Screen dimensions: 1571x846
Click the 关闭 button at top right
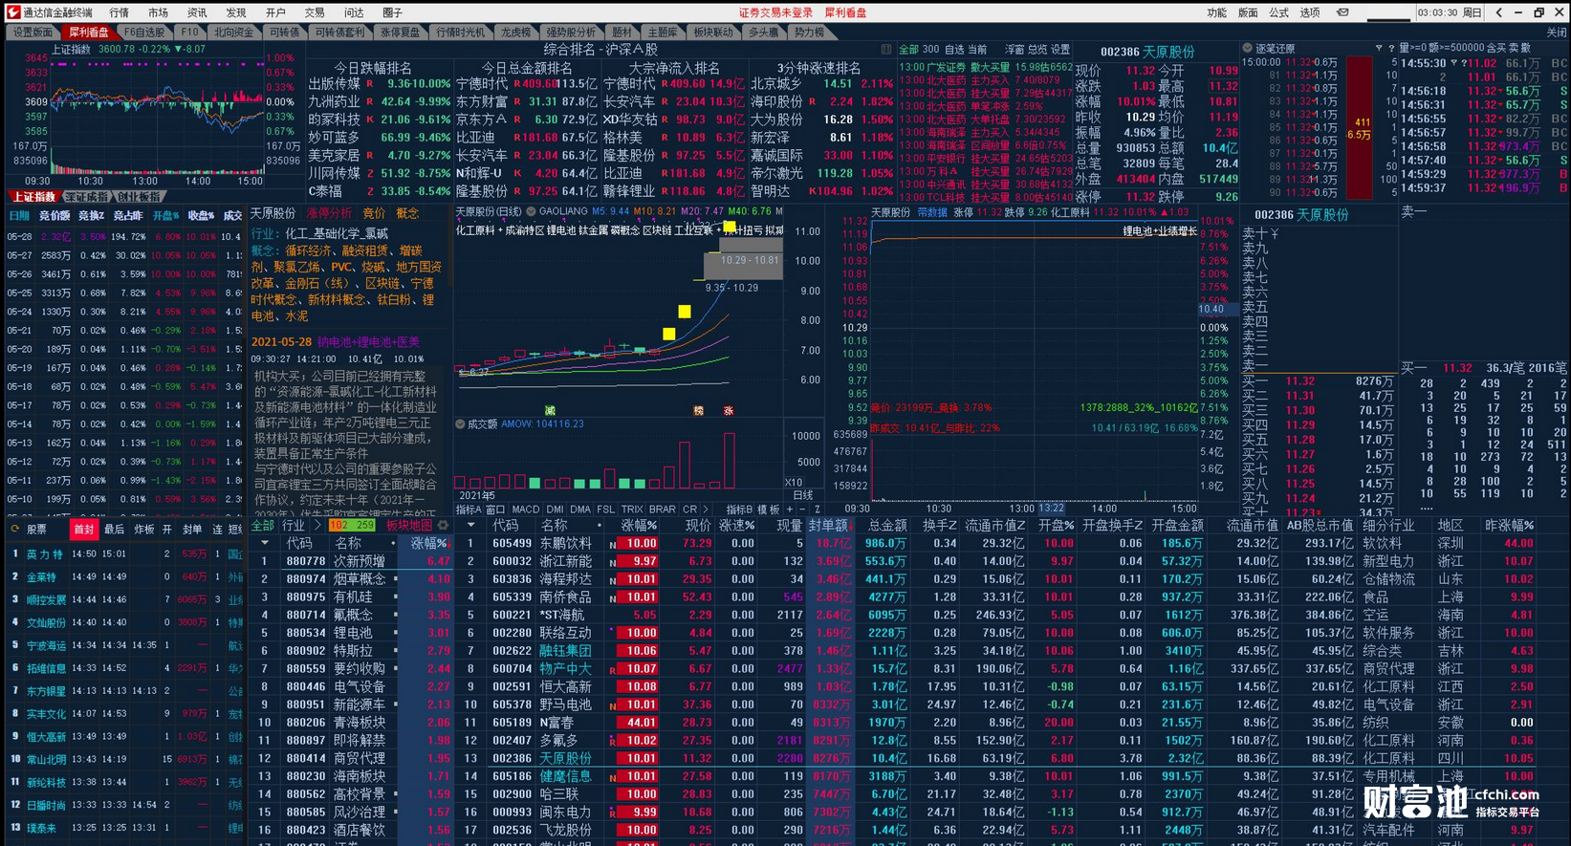tap(1557, 33)
